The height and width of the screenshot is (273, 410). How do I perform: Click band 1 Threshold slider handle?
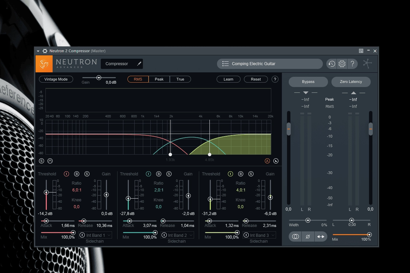tap(46, 192)
